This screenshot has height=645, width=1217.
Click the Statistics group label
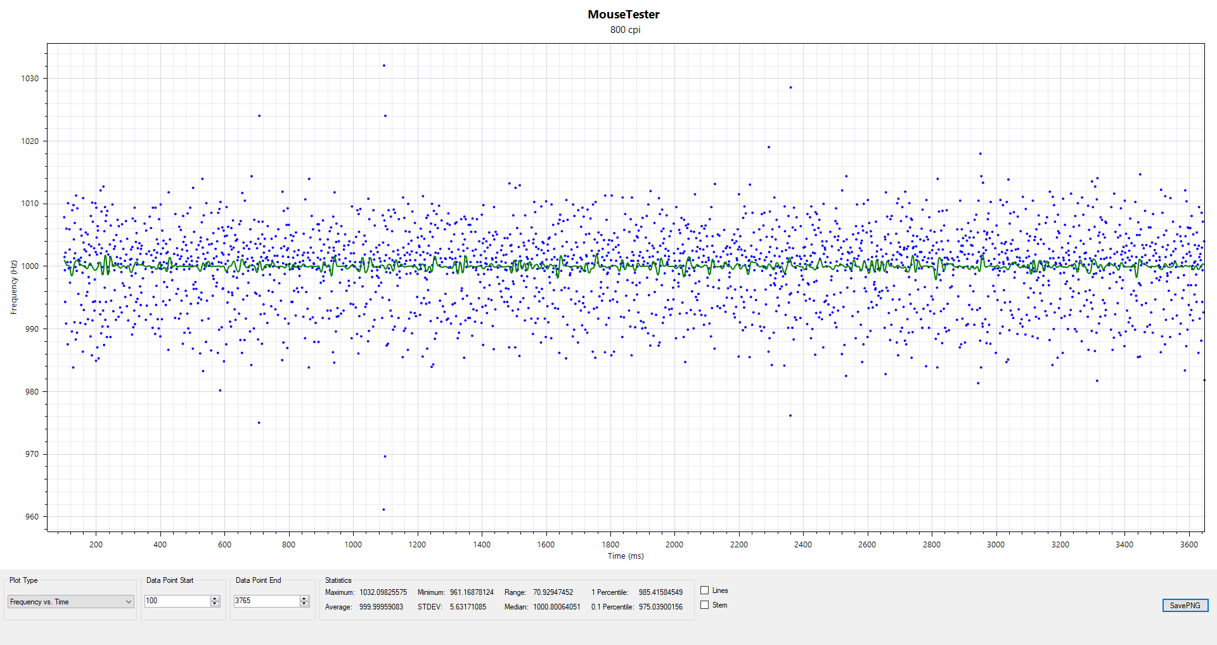click(338, 580)
